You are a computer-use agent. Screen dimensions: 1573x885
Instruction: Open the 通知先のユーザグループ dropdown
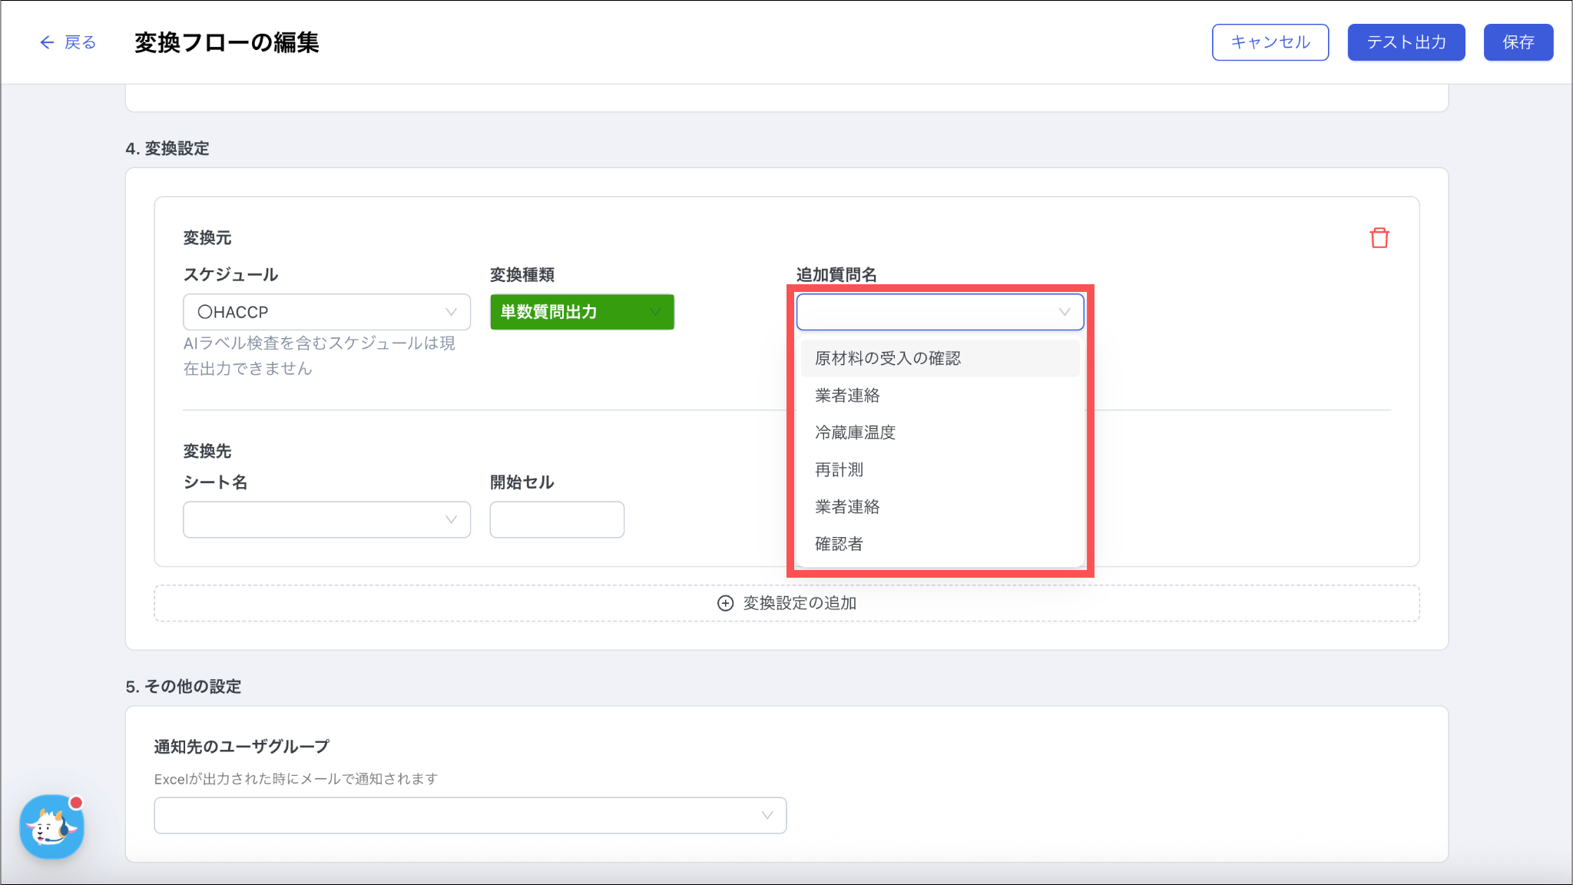coord(469,816)
